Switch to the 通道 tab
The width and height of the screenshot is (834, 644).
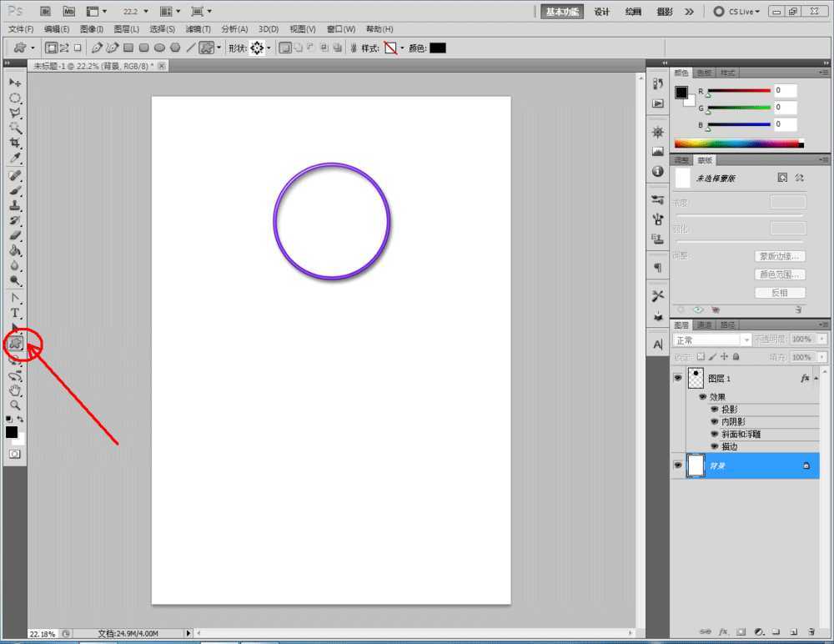pyautogui.click(x=705, y=325)
